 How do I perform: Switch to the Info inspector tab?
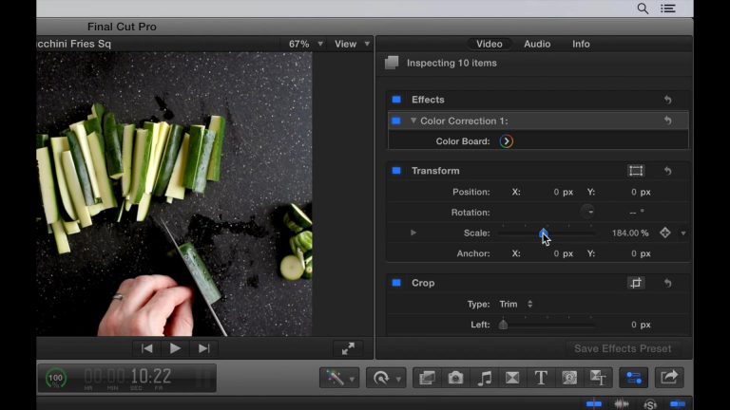(x=581, y=44)
